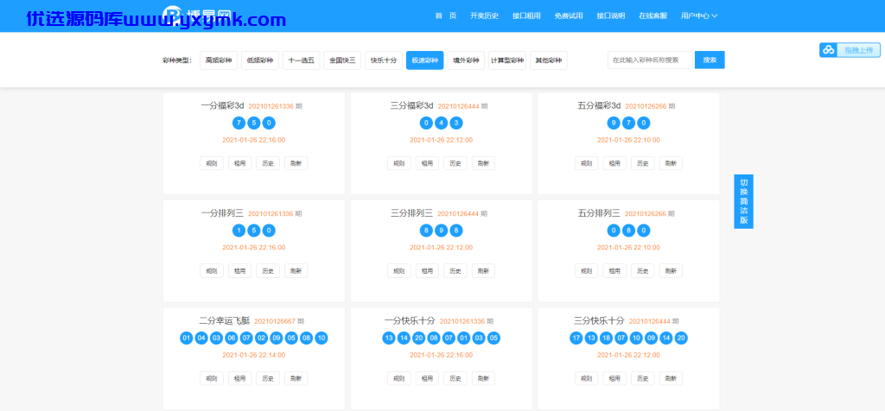Image resolution: width=885 pixels, height=411 pixels.
Task: Click 租用 on the 五分排列三 card
Action: [x=614, y=270]
